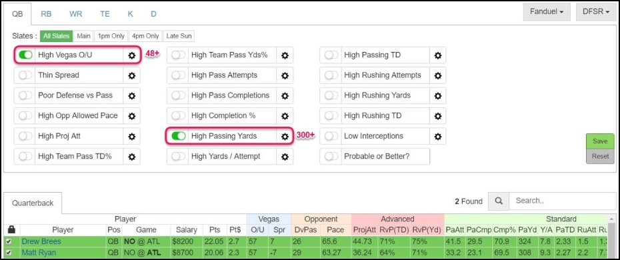Open gear settings for High Rushing Yards

point(438,95)
